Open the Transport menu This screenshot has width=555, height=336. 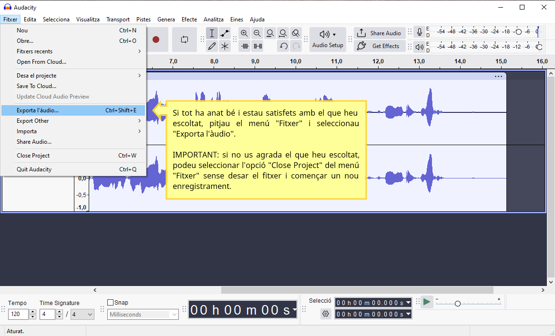coord(118,20)
